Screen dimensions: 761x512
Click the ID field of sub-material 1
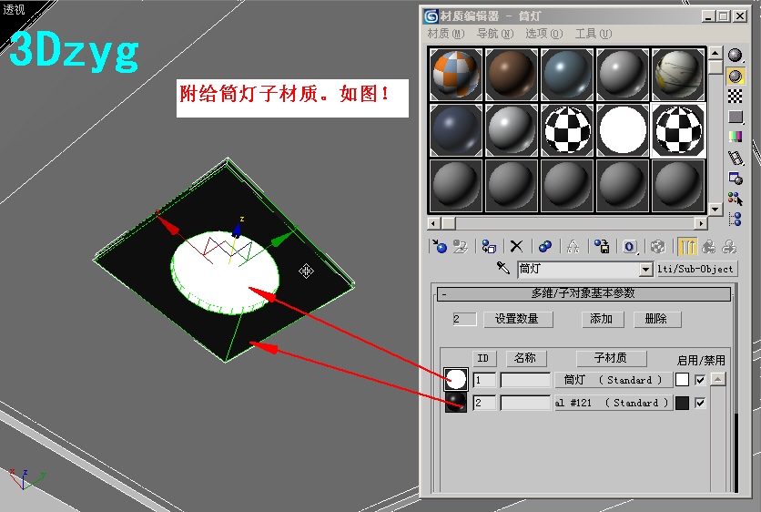click(x=484, y=380)
